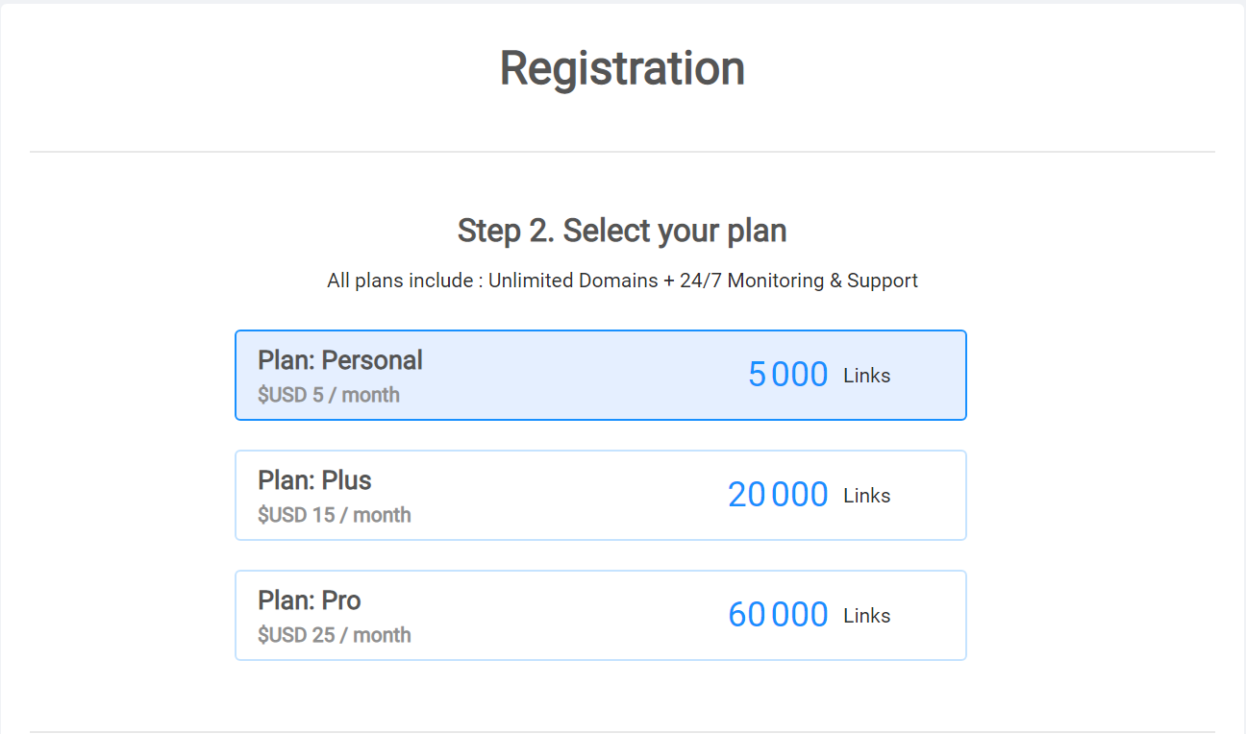Select the Personal plan card
The height and width of the screenshot is (734, 1246).
click(577, 376)
